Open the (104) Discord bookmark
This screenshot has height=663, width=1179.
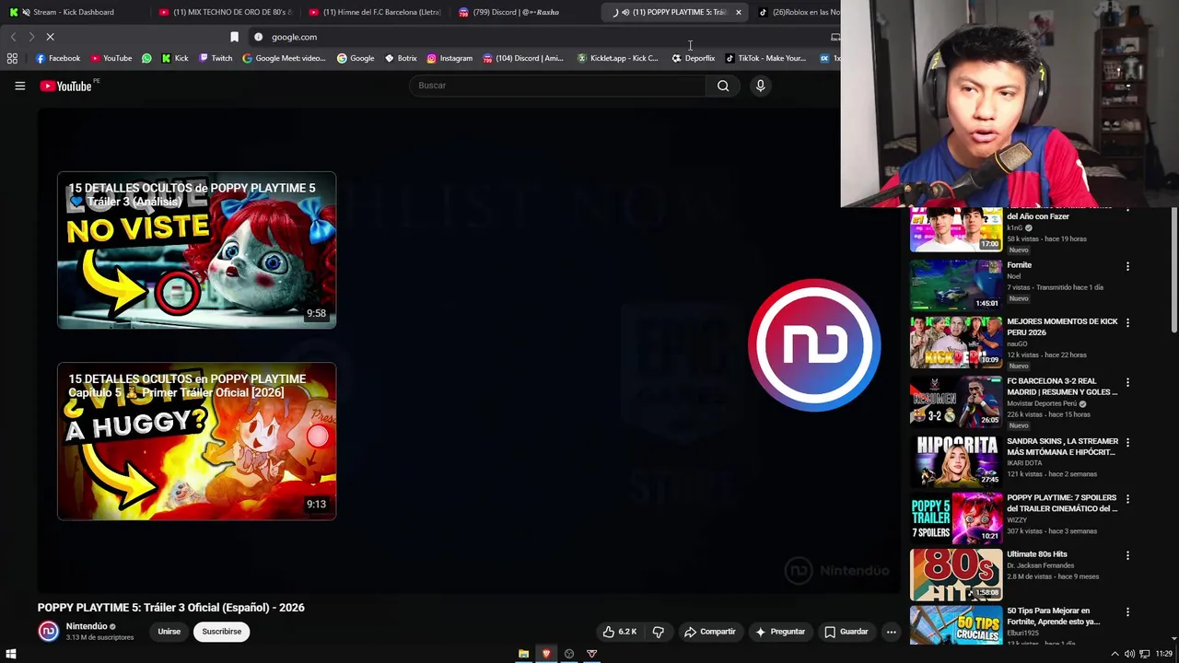[523, 58]
